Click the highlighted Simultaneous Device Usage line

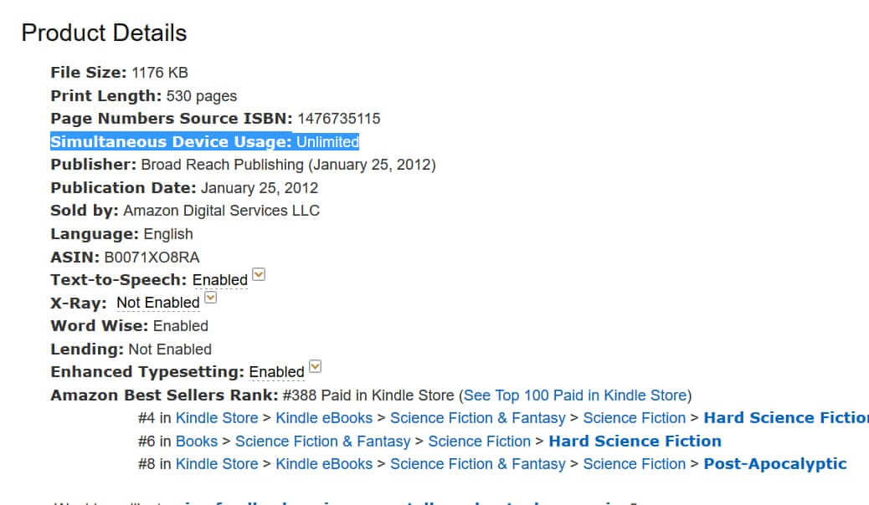(x=204, y=142)
